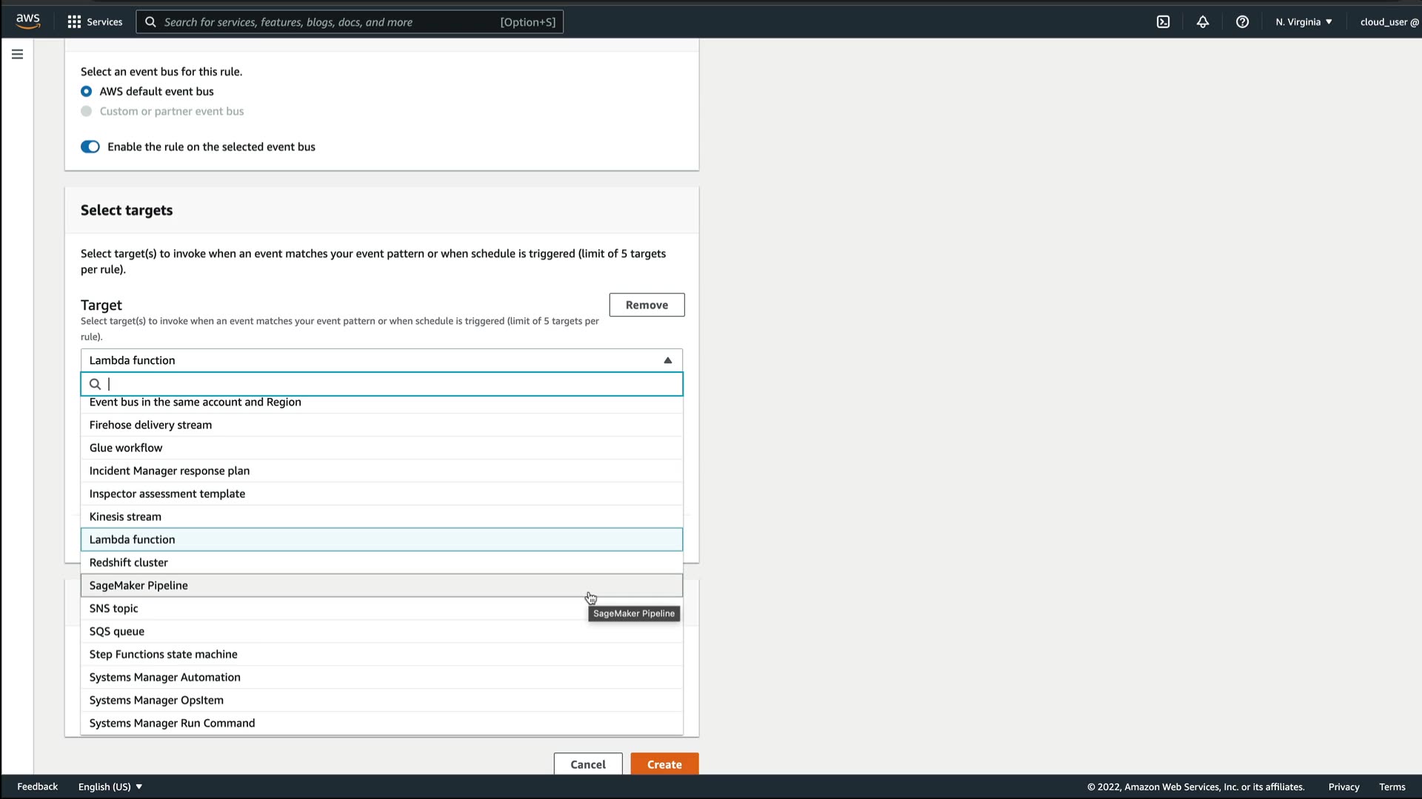Toggle Enable the rule on selected bus
The width and height of the screenshot is (1422, 799).
90,147
